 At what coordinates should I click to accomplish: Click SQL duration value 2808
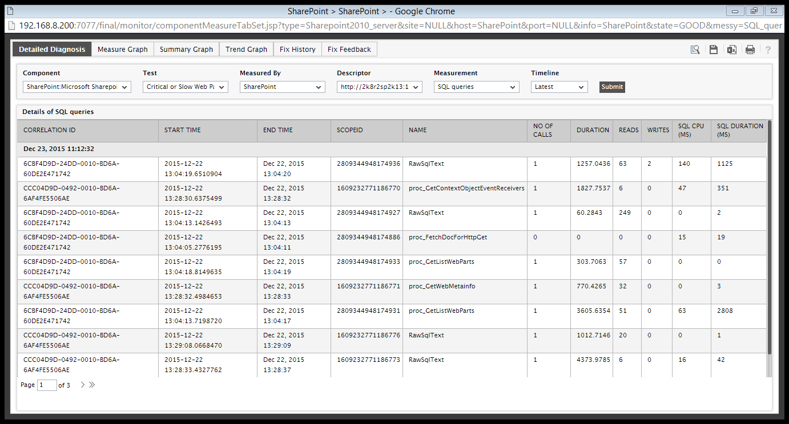pyautogui.click(x=725, y=311)
